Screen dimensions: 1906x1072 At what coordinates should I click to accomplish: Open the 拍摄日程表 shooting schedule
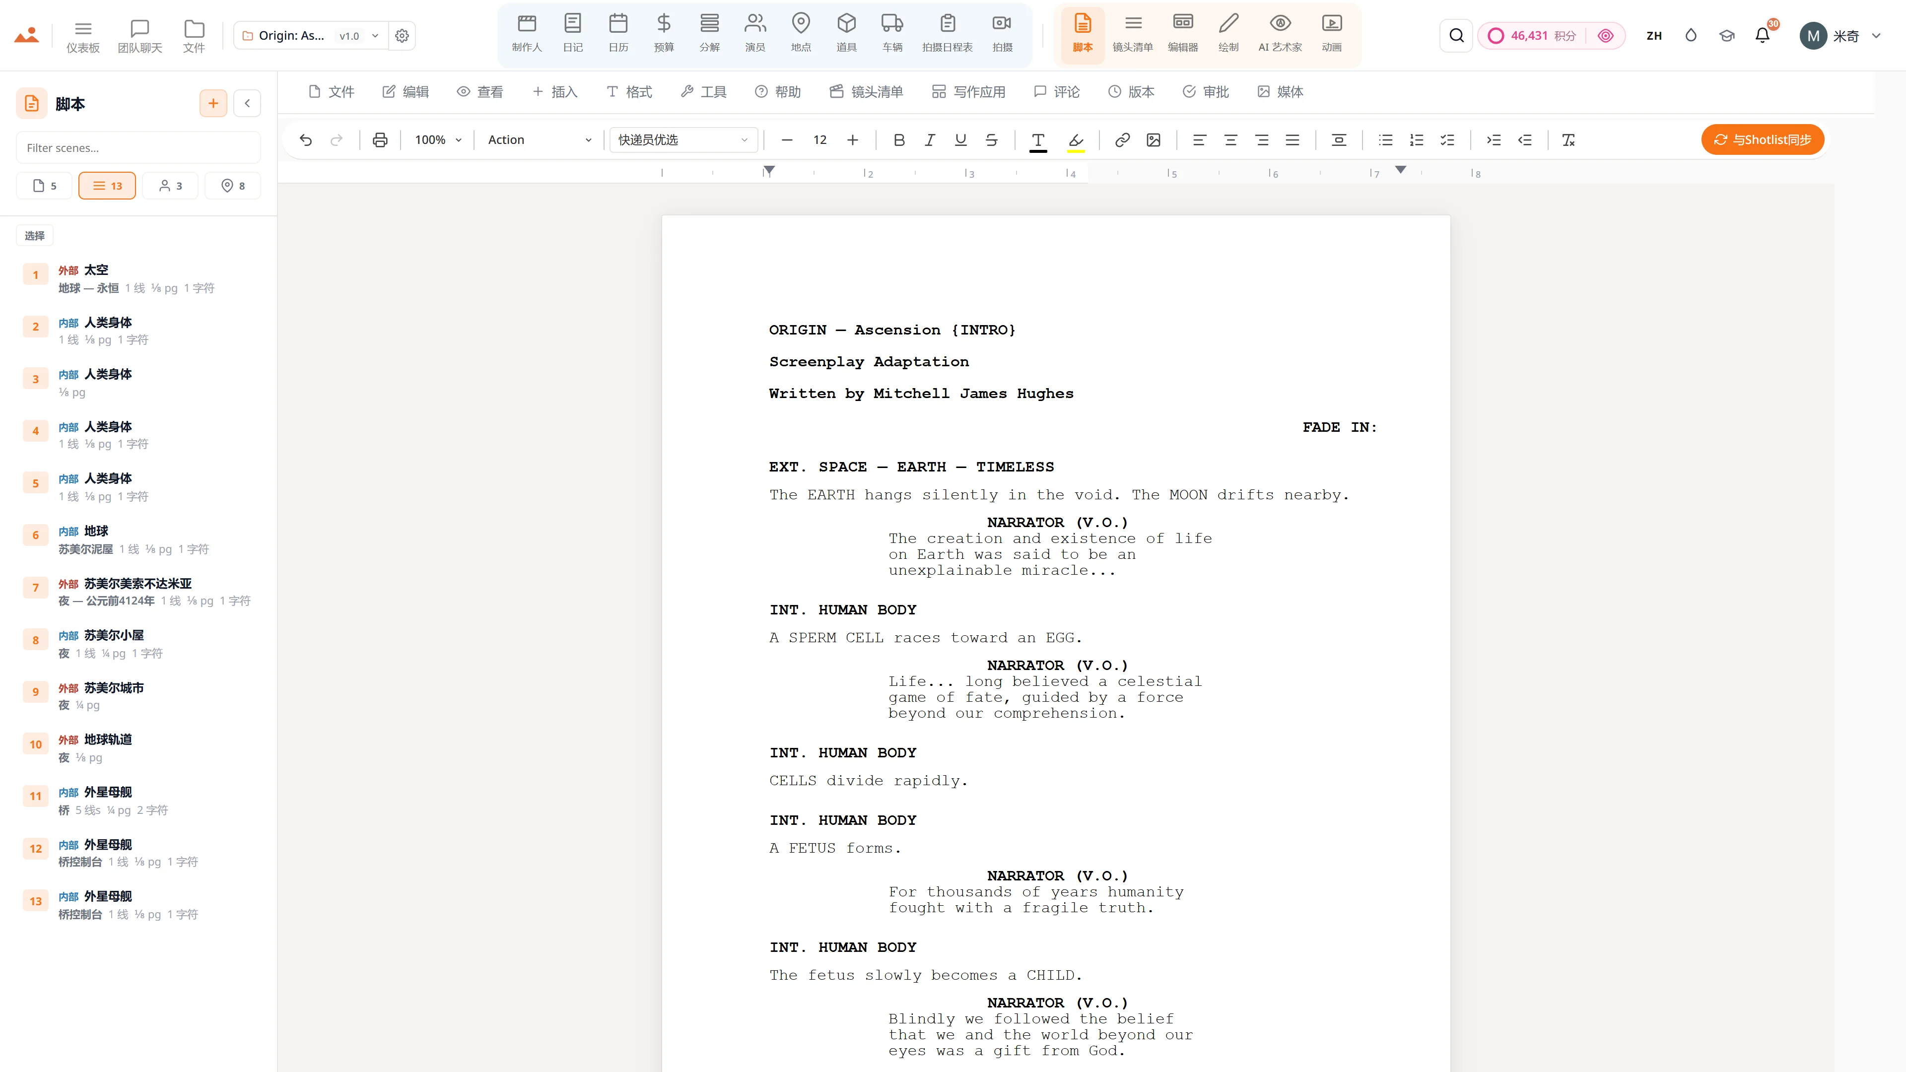click(947, 34)
